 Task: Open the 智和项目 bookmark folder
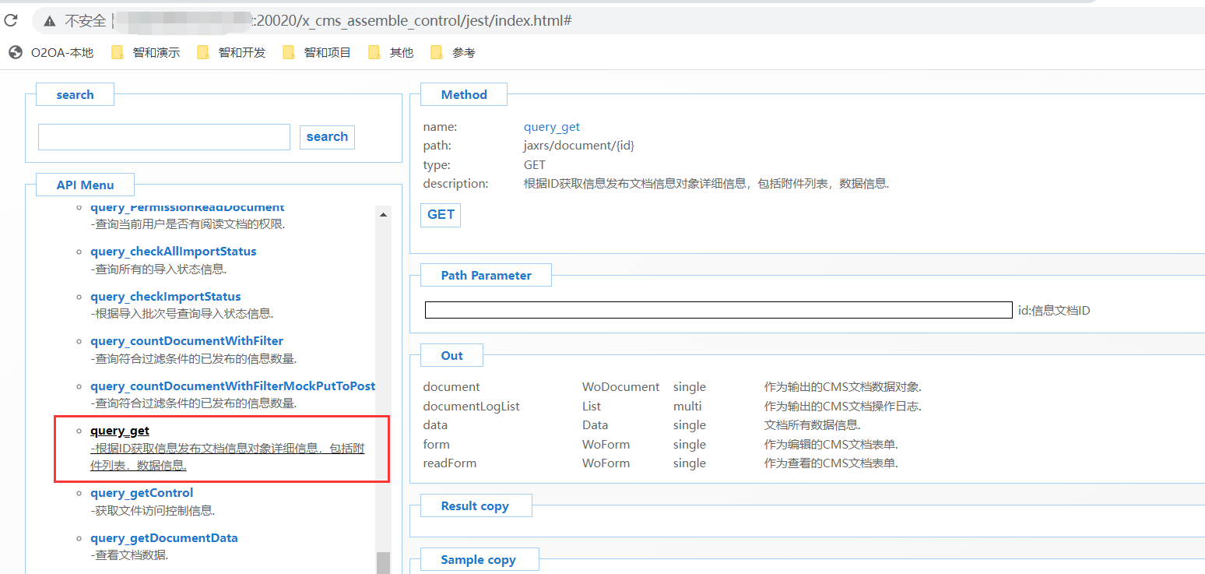(x=318, y=52)
